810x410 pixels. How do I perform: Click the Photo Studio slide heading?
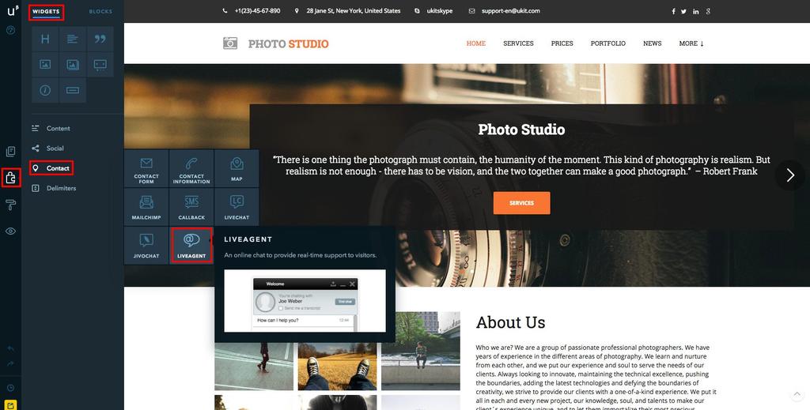click(x=521, y=130)
